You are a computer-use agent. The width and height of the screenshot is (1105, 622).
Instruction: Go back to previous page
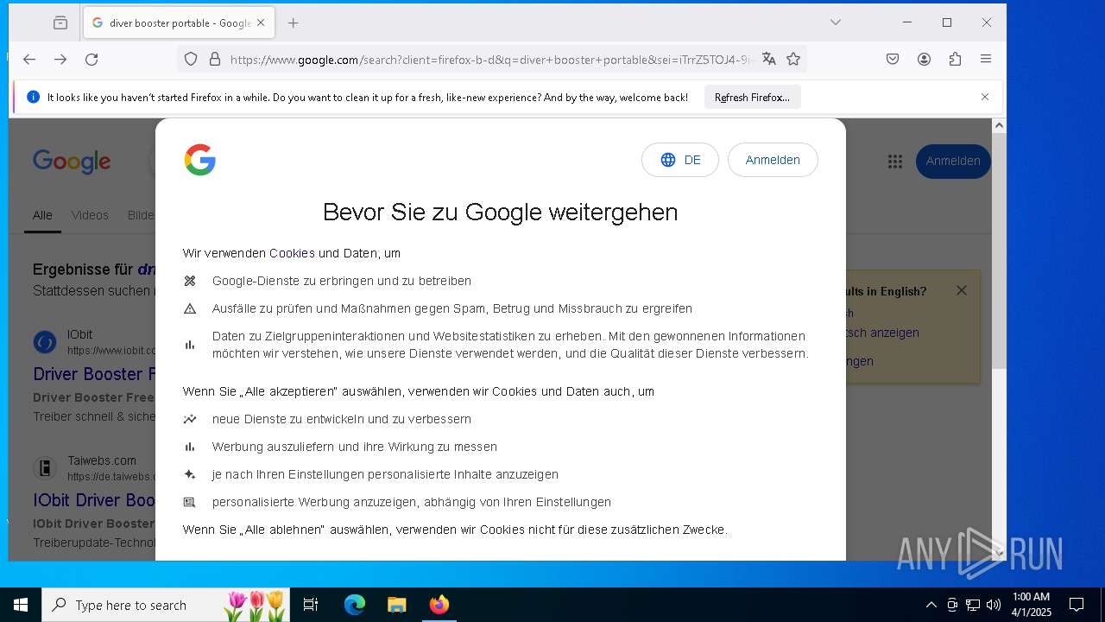point(29,59)
